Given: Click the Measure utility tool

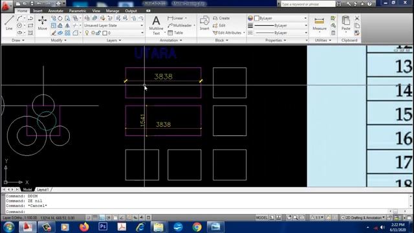Looking at the screenshot, I should (319, 24).
